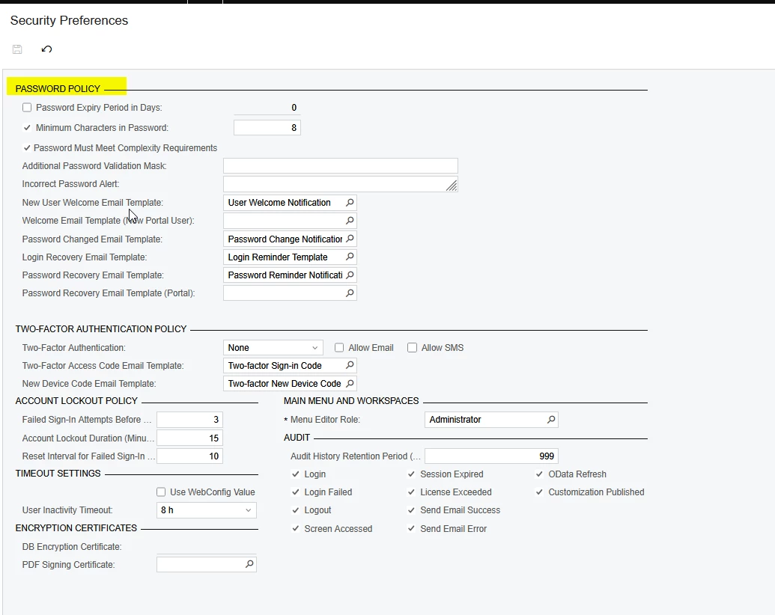775x615 pixels.
Task: Open lookup for Welcome Email Template (New Portal User)
Action: 350,221
